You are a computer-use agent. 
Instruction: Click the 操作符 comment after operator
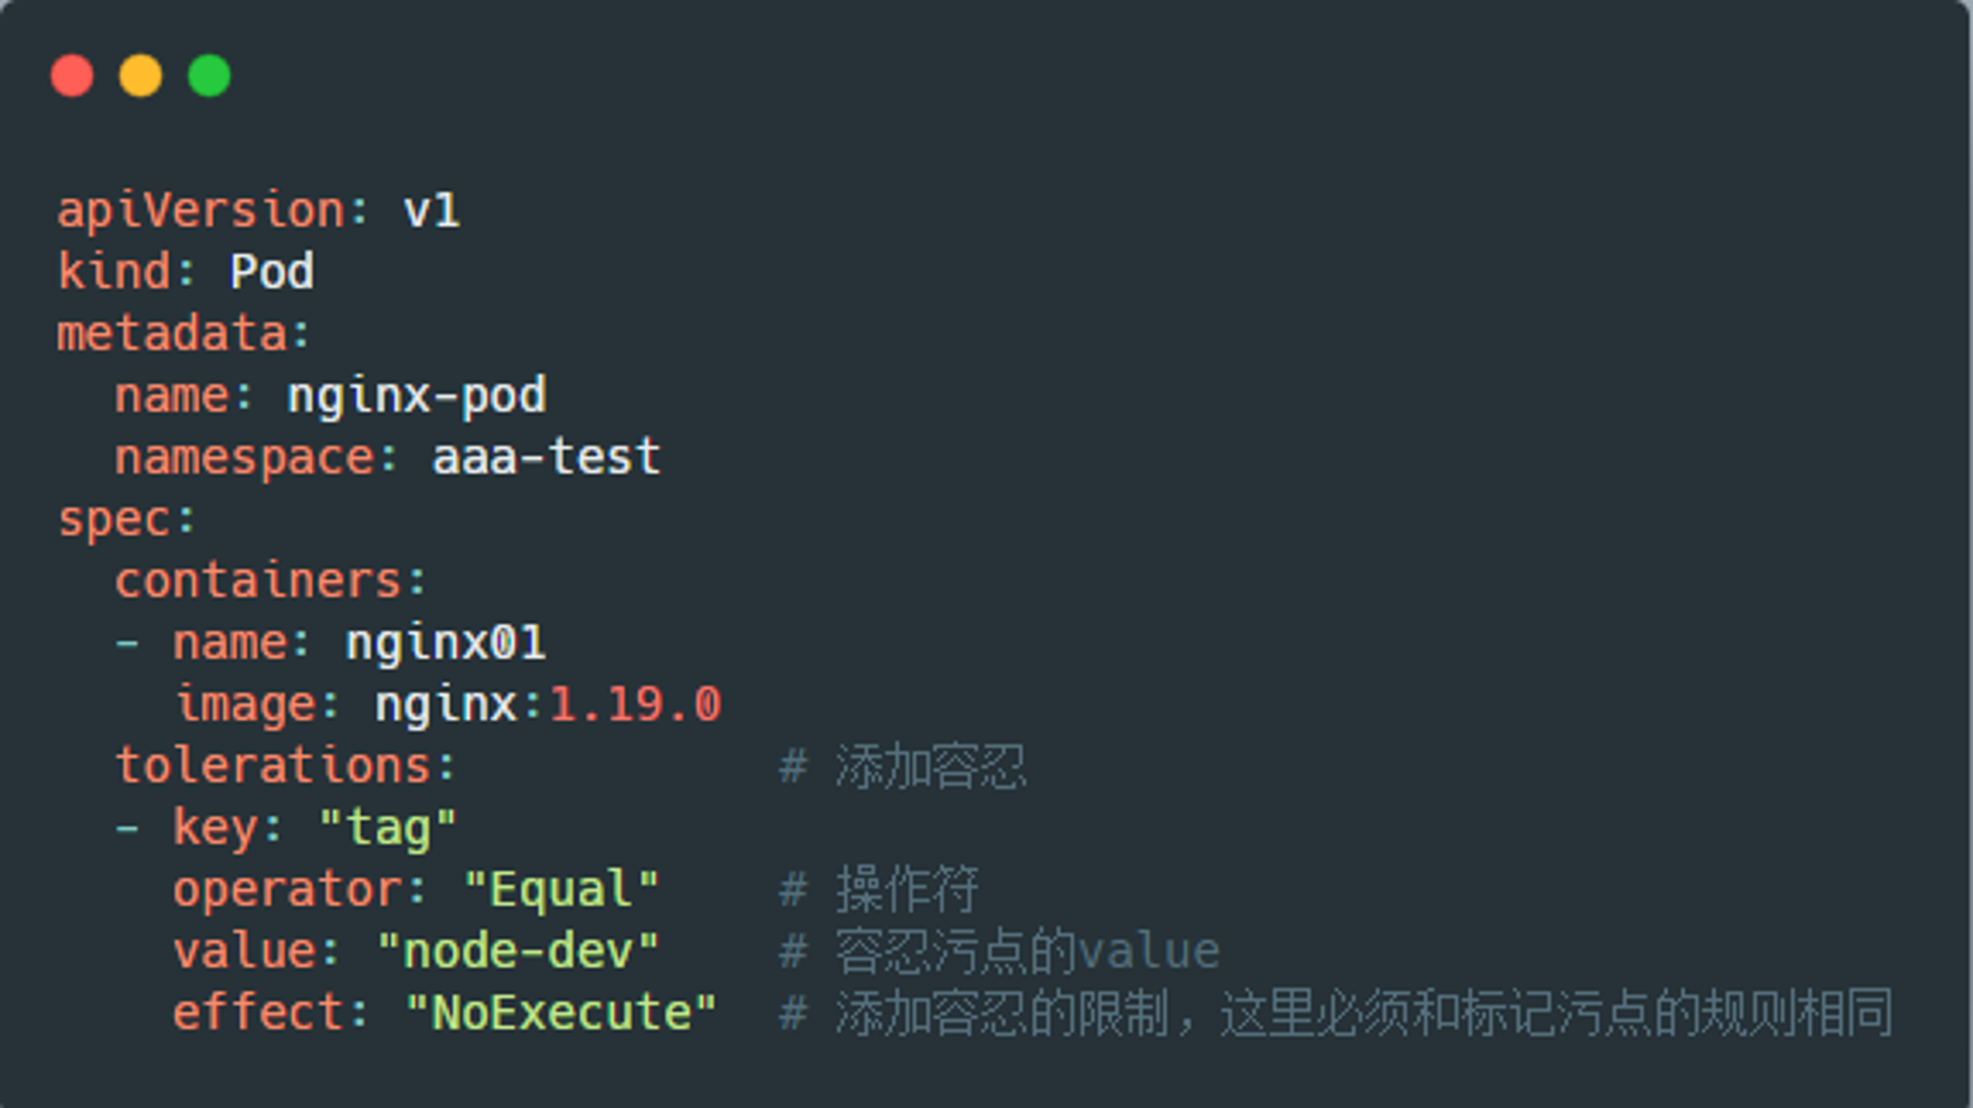(x=907, y=890)
